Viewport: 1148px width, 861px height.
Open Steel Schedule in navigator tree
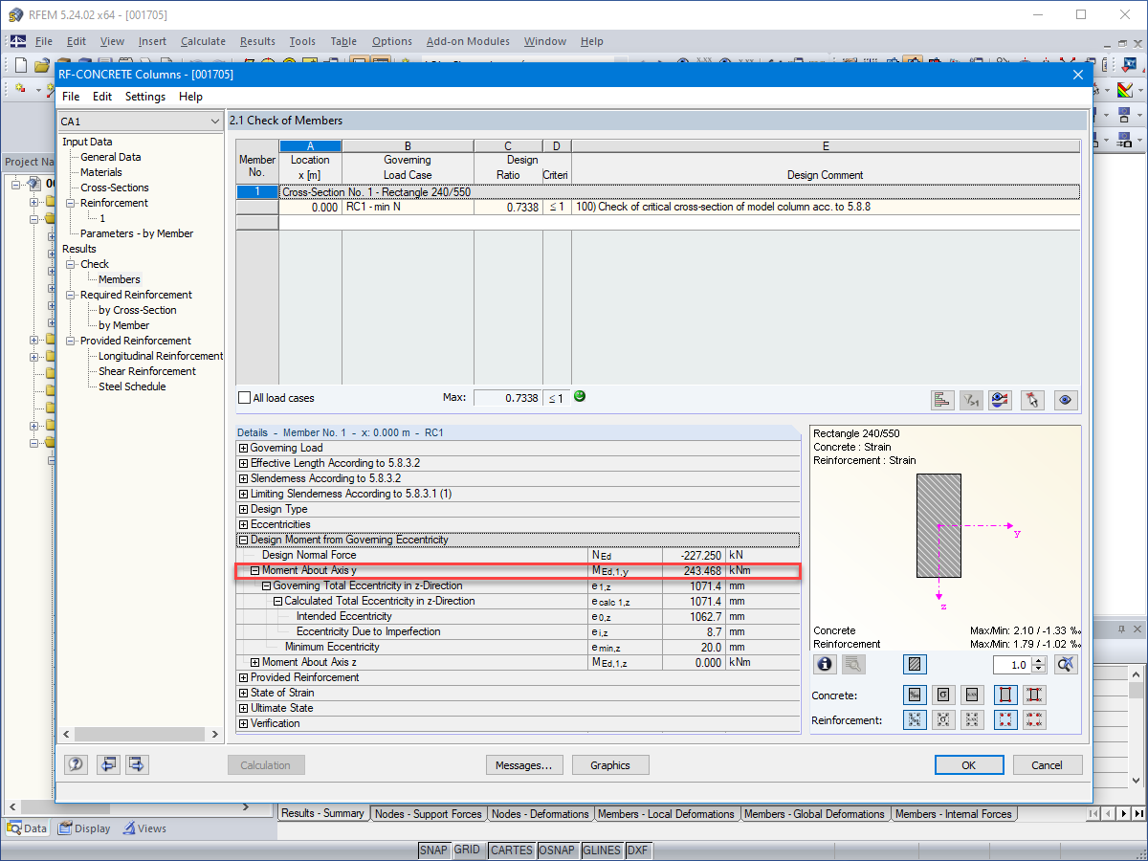pyautogui.click(x=132, y=386)
